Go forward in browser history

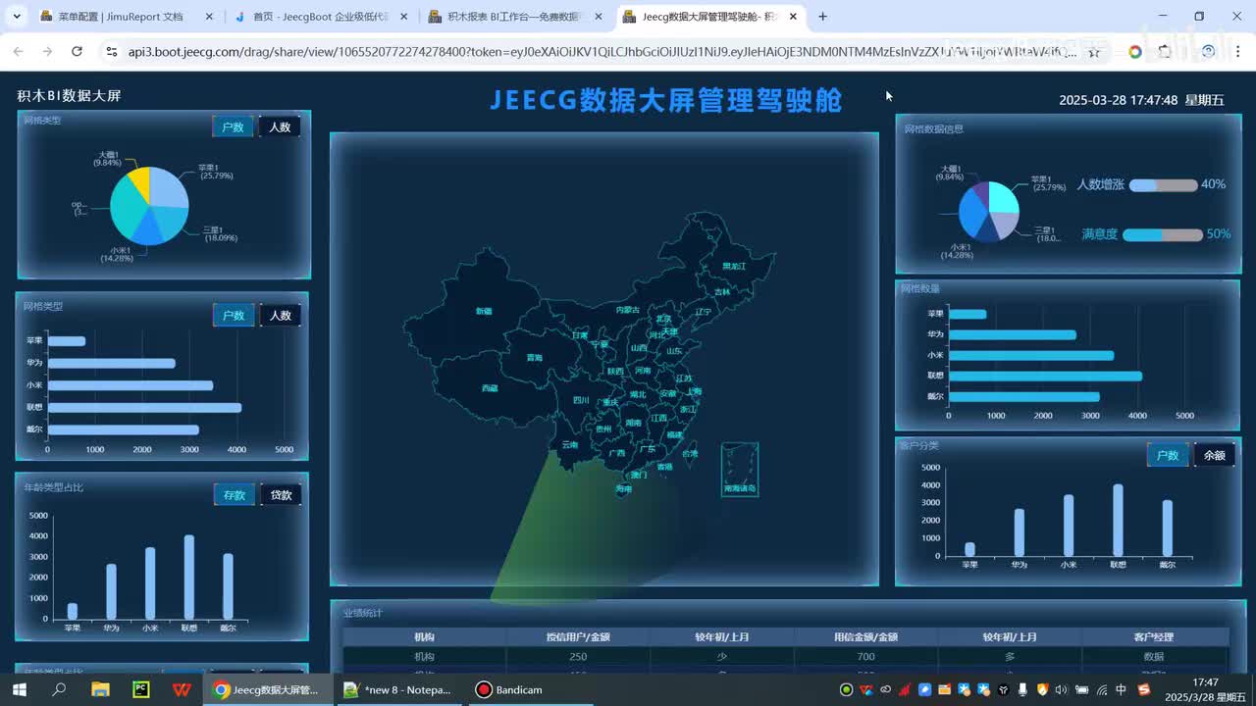pyautogui.click(x=47, y=51)
